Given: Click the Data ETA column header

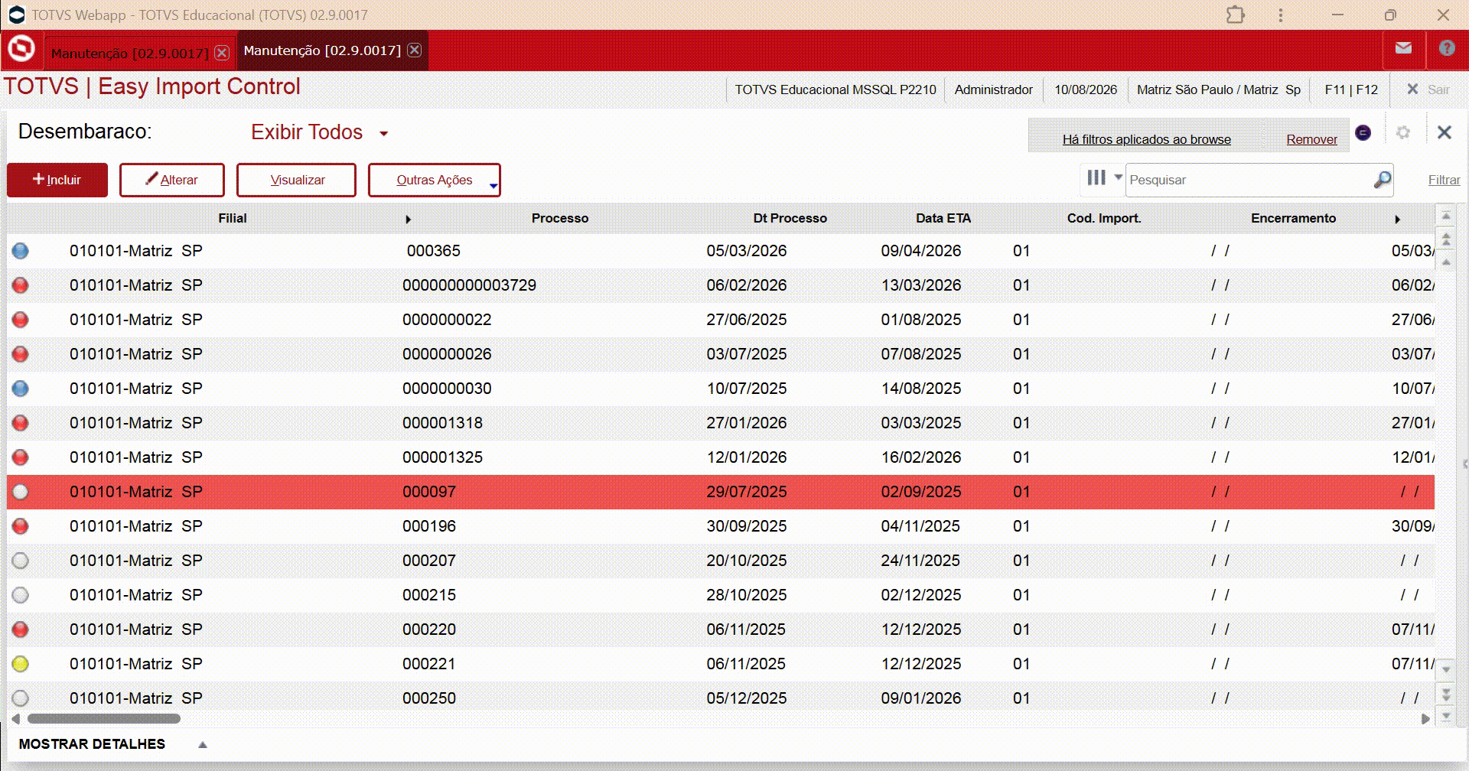Looking at the screenshot, I should tap(943, 218).
